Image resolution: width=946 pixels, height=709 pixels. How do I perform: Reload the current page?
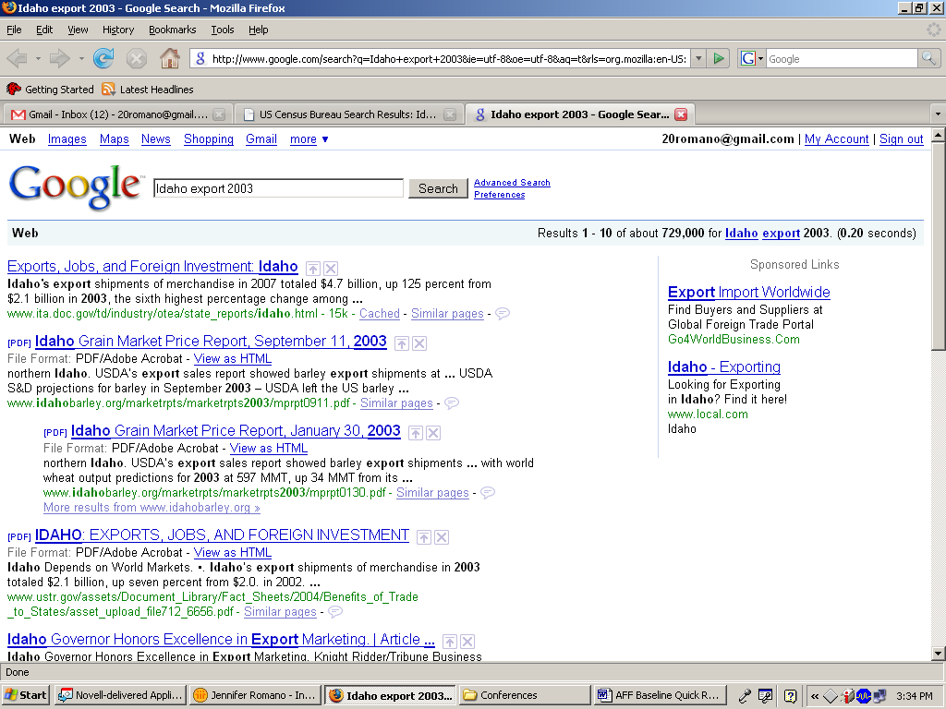tap(103, 58)
